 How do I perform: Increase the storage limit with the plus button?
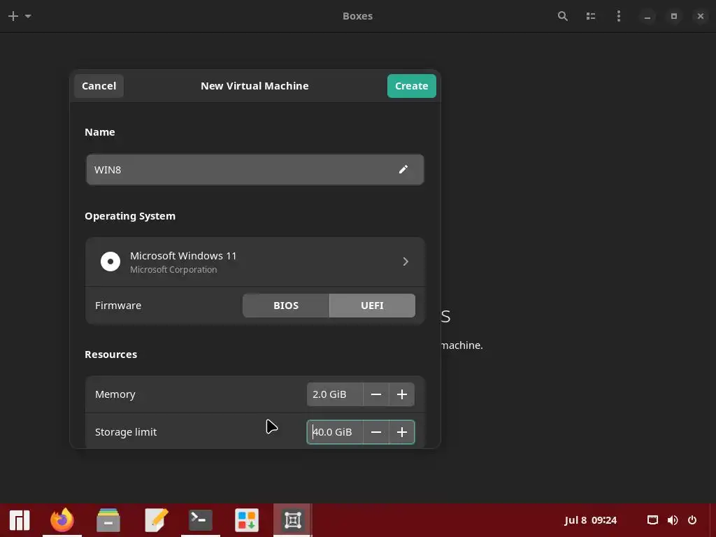click(402, 432)
